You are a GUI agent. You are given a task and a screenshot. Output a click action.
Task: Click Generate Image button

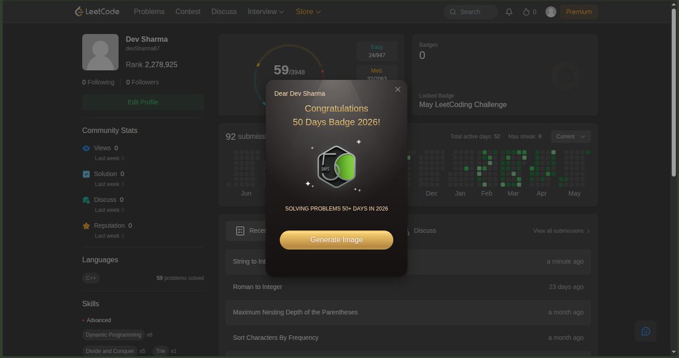pyautogui.click(x=336, y=240)
